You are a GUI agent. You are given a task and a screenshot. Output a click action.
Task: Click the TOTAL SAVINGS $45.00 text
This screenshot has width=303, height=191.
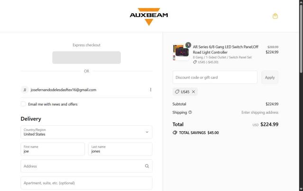point(199,133)
